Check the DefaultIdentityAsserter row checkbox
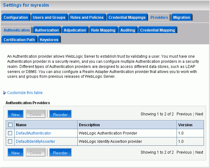The image size is (210, 168). tap(10, 141)
